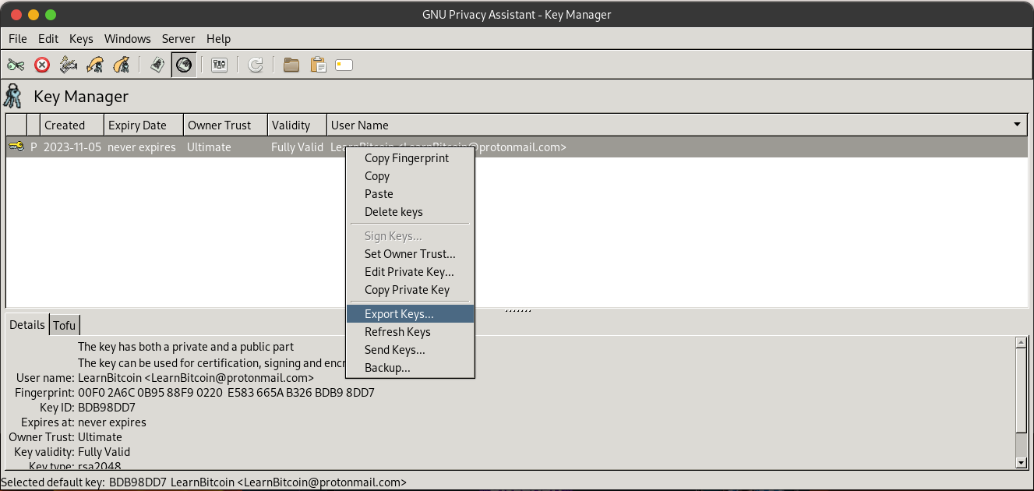Open the Server menu
Viewport: 1034px width, 491px height.
[178, 38]
